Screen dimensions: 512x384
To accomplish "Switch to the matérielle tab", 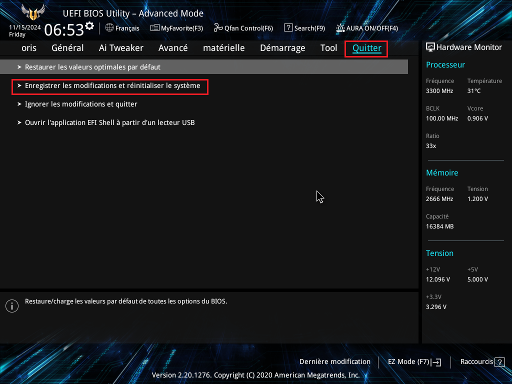I will click(223, 48).
